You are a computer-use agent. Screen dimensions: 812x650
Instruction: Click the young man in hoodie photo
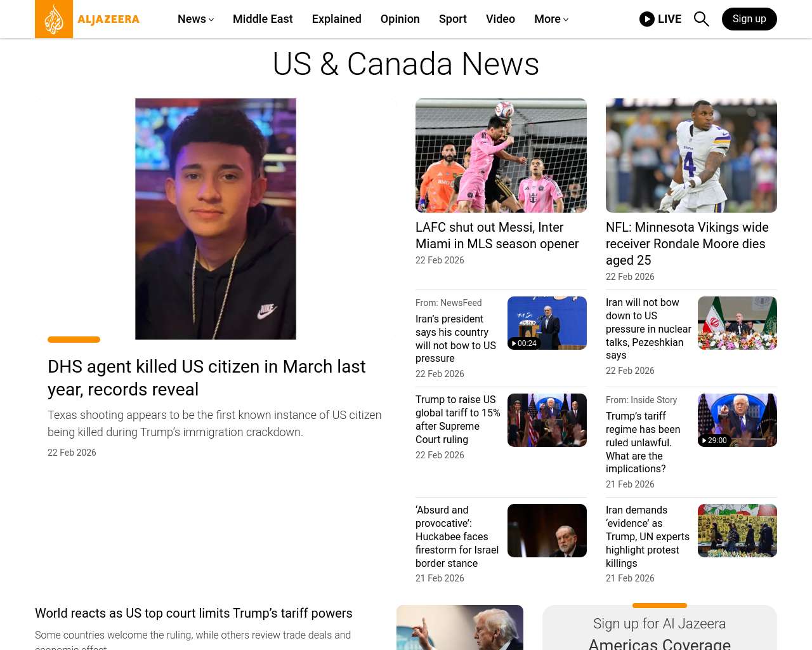(x=216, y=219)
